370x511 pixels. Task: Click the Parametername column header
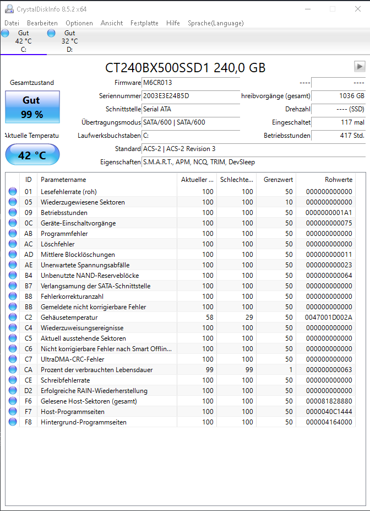click(x=107, y=180)
